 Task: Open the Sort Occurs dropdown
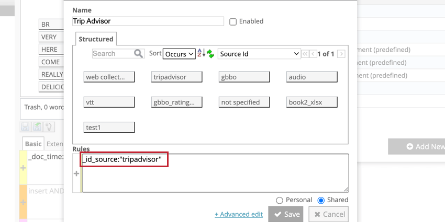(179, 54)
